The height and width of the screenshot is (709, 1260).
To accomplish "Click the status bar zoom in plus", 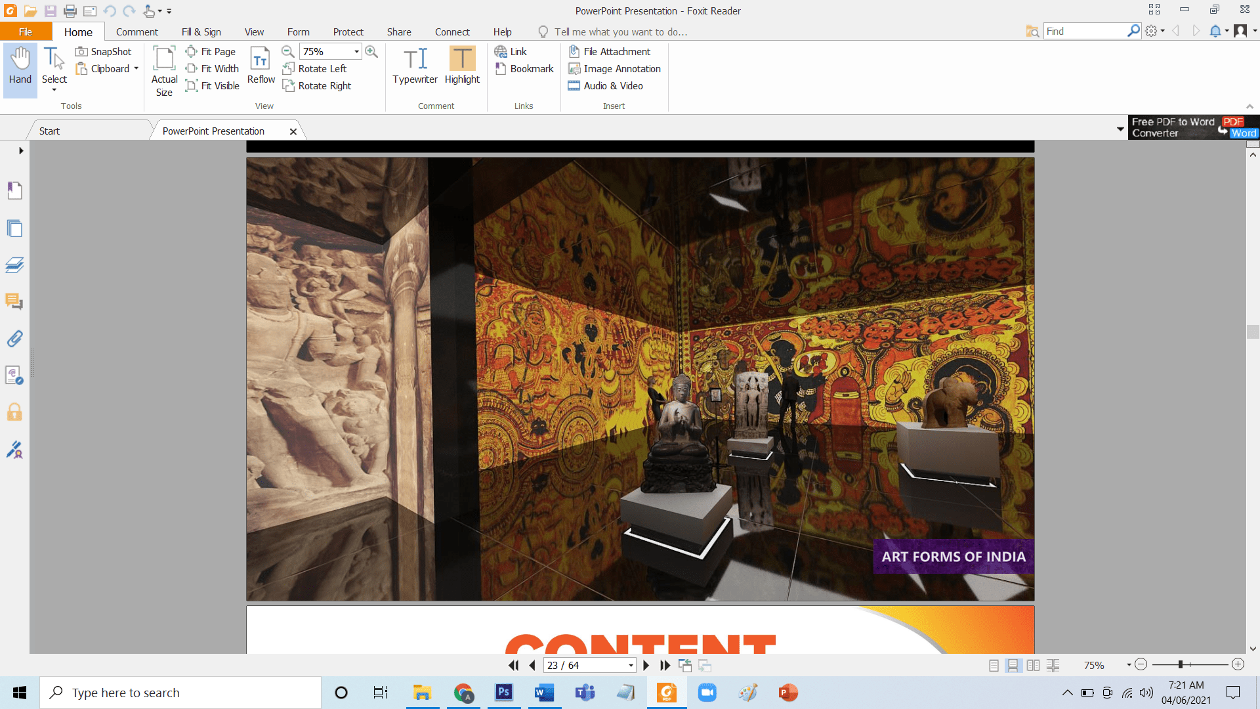I will (x=1238, y=664).
